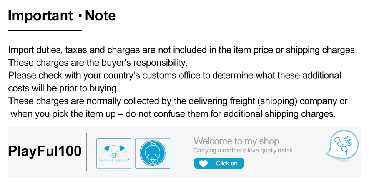Click the "costs will be prior to buying" line
This screenshot has width=369, height=182.
coord(63,88)
